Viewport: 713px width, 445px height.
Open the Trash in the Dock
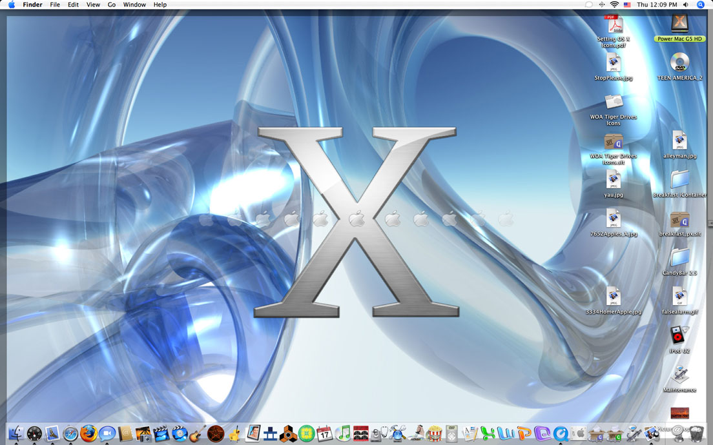(696, 433)
